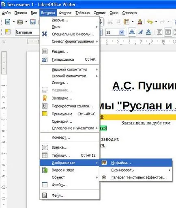Expand the Undo history dropdown arrow

click(156, 21)
